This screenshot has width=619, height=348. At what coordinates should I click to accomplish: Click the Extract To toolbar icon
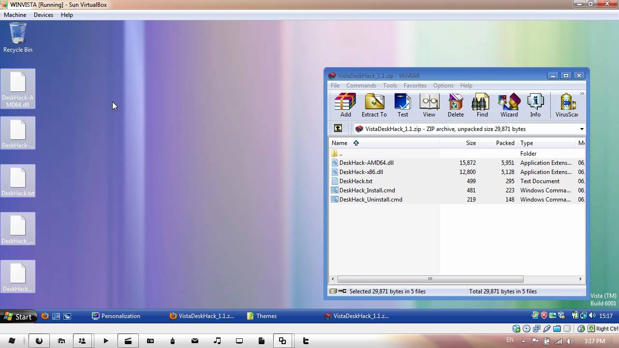374,105
